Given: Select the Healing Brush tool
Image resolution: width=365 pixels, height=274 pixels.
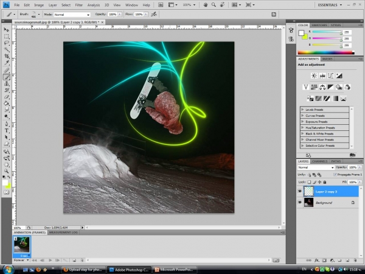Looking at the screenshot, I should [x=6, y=71].
